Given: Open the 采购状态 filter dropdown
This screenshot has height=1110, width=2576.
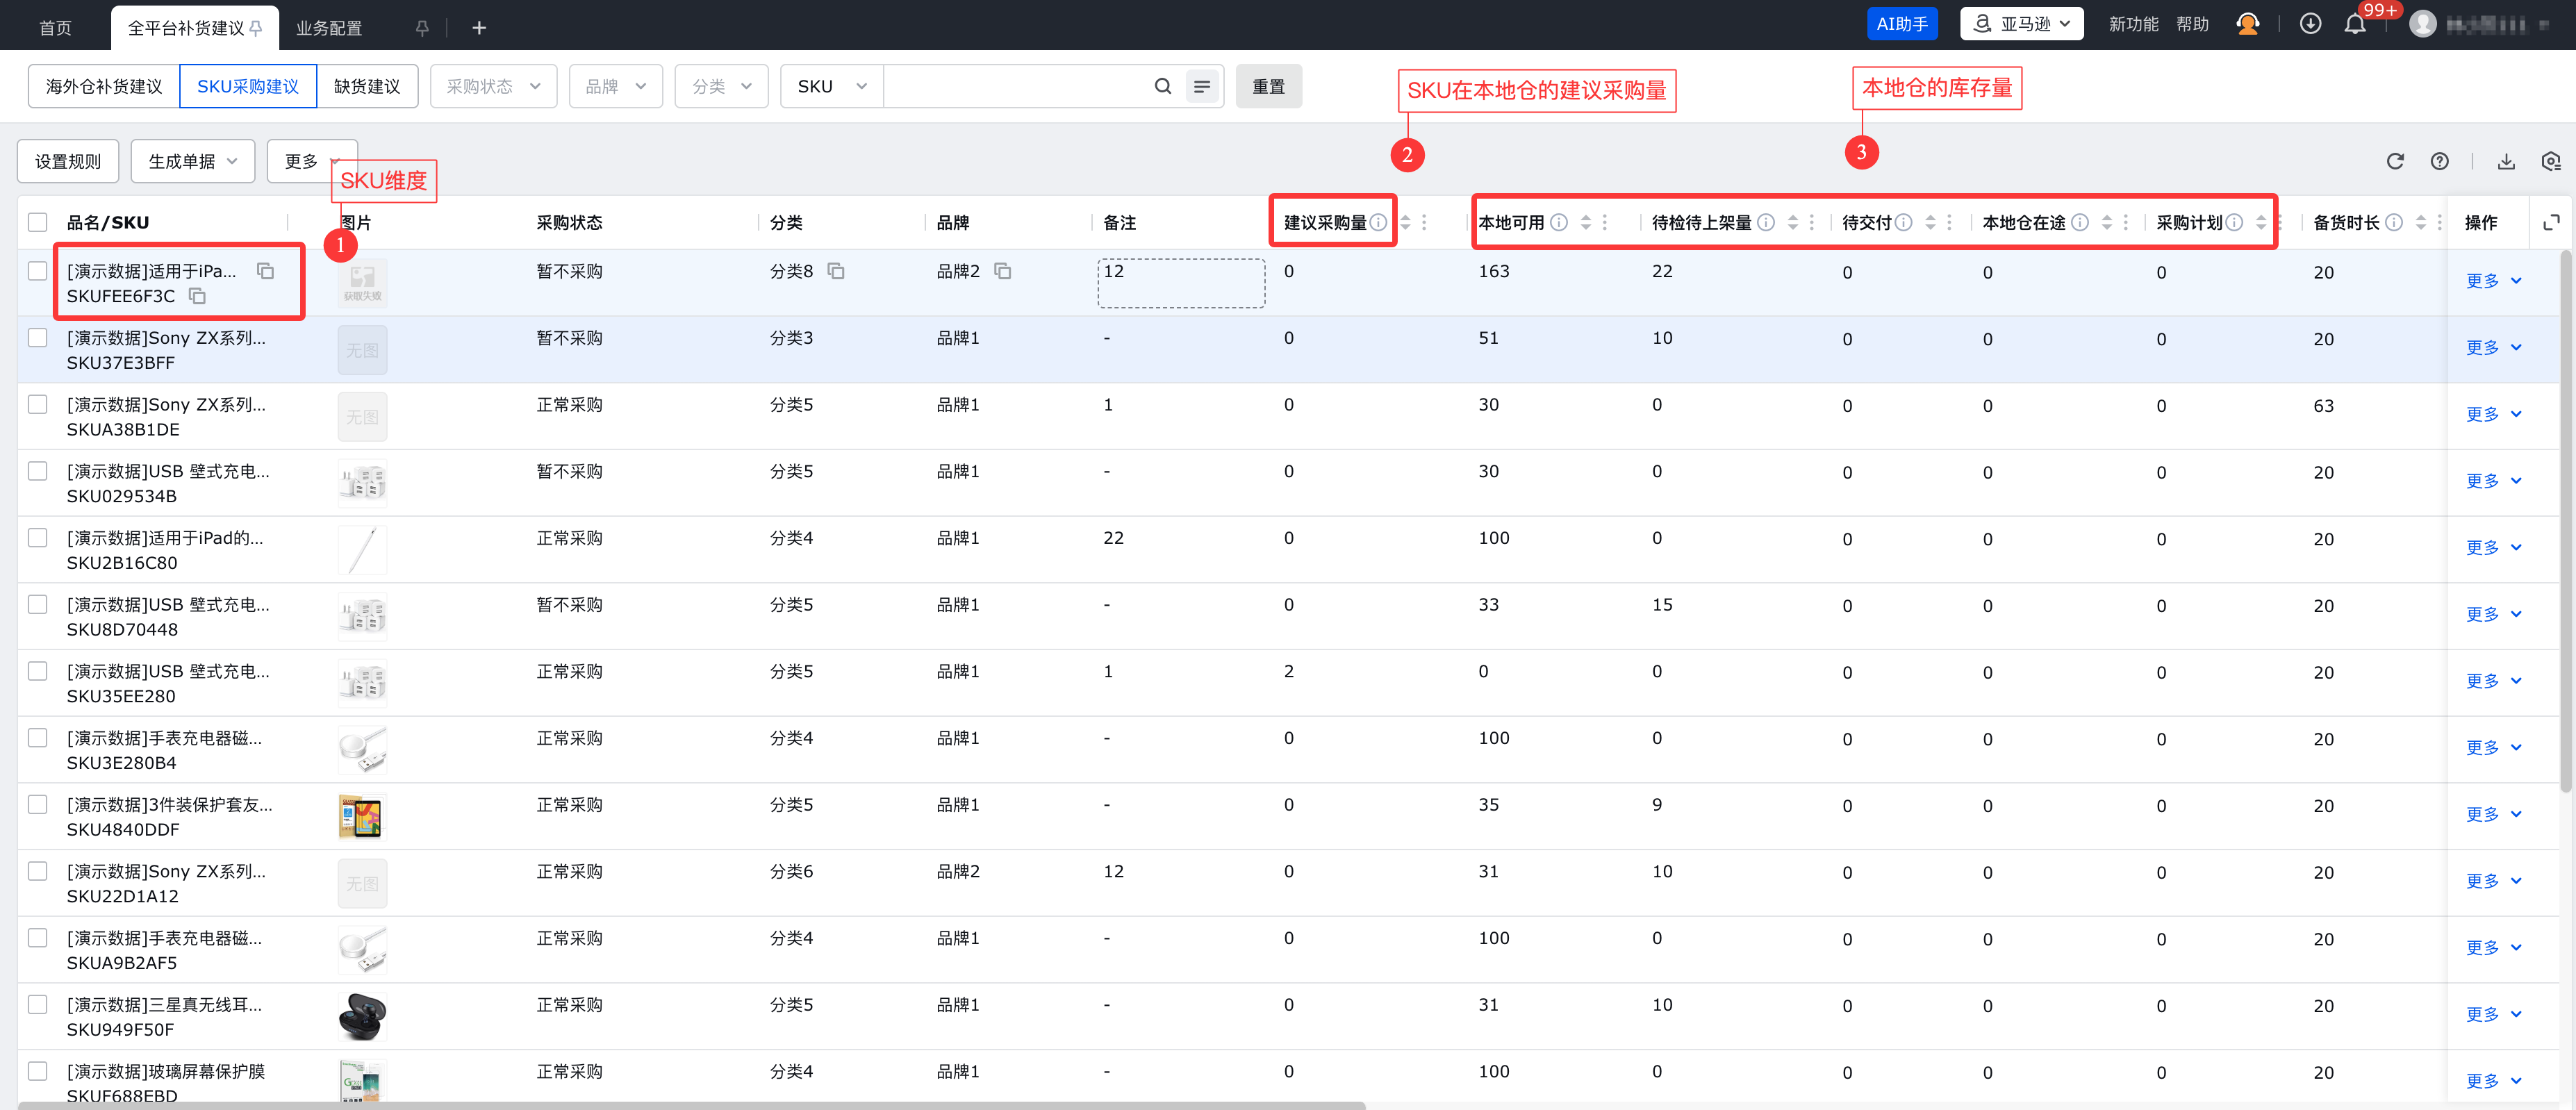Looking at the screenshot, I should tap(493, 86).
